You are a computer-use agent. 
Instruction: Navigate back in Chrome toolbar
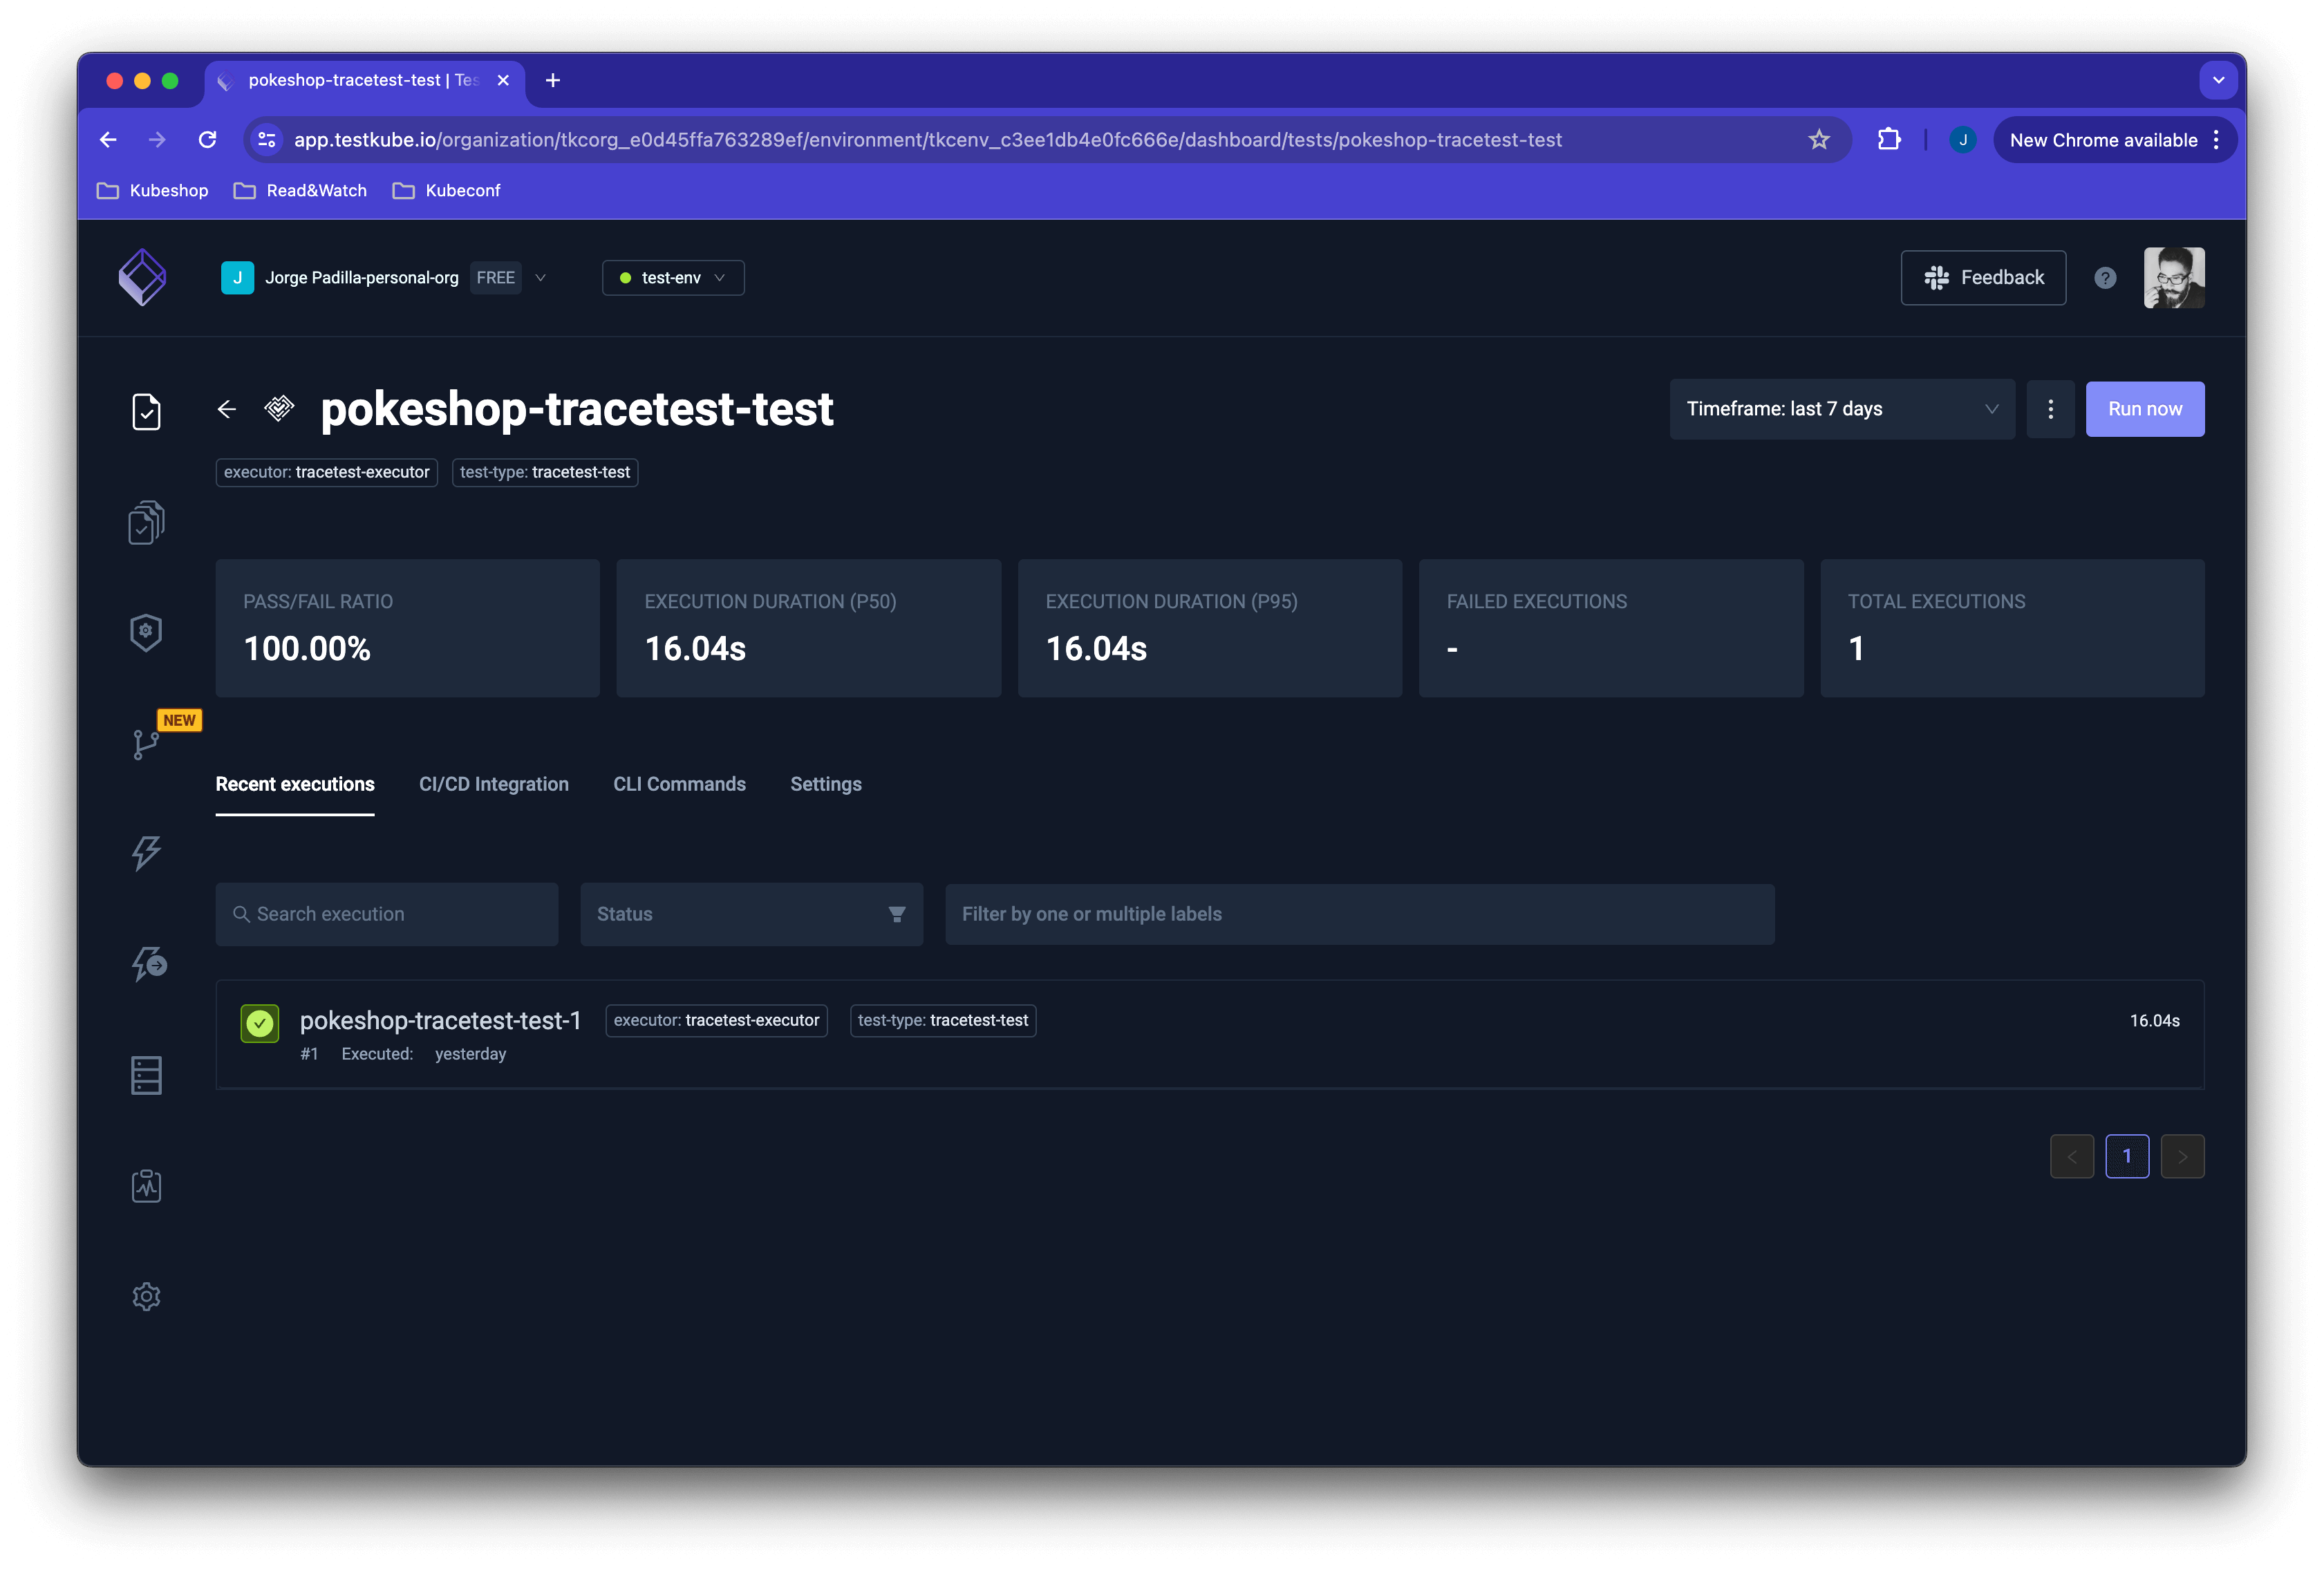coord(109,140)
